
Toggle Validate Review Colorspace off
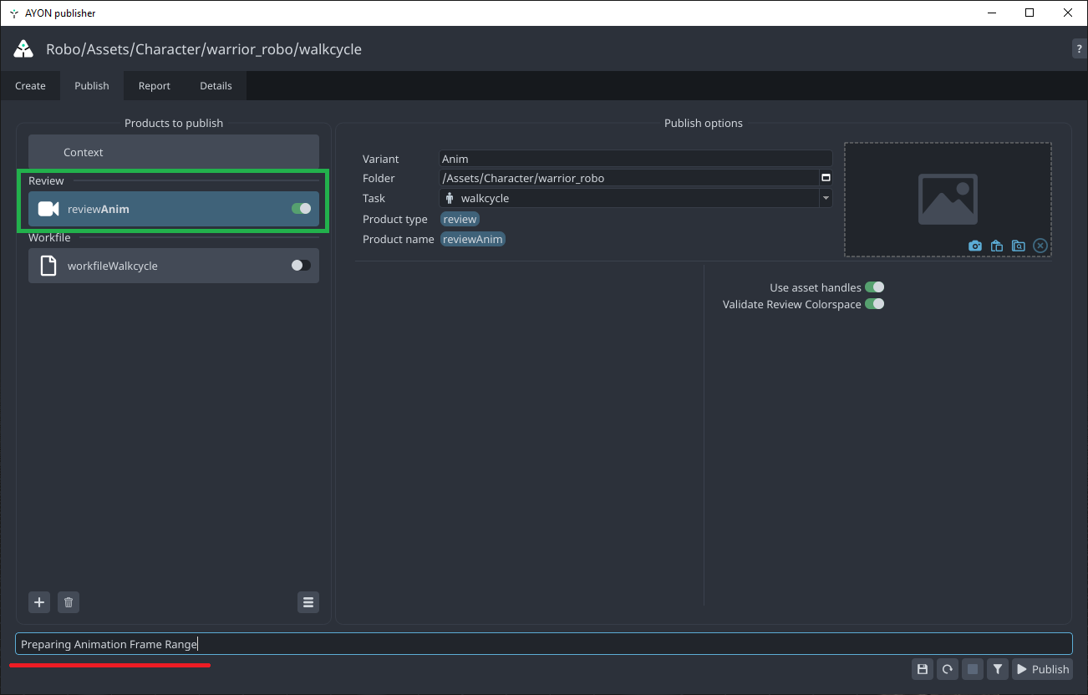pyautogui.click(x=874, y=304)
